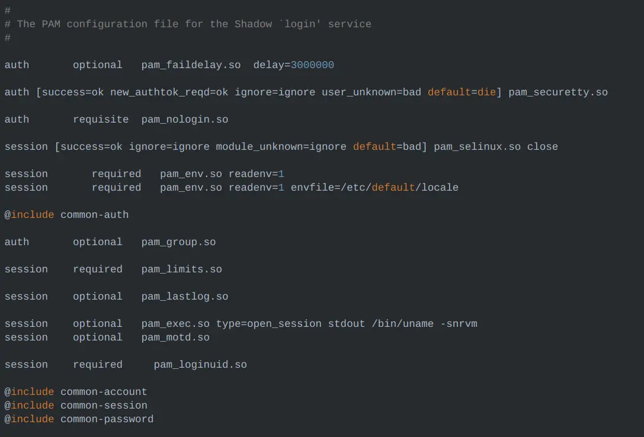The height and width of the screenshot is (437, 644).
Task: Click the pam_motd.so module name
Action: click(175, 338)
